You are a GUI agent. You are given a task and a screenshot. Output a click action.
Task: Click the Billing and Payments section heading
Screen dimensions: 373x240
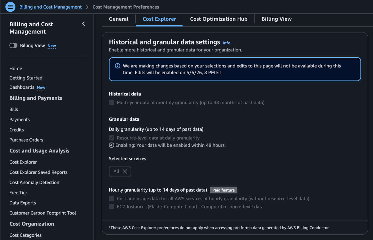pos(36,98)
